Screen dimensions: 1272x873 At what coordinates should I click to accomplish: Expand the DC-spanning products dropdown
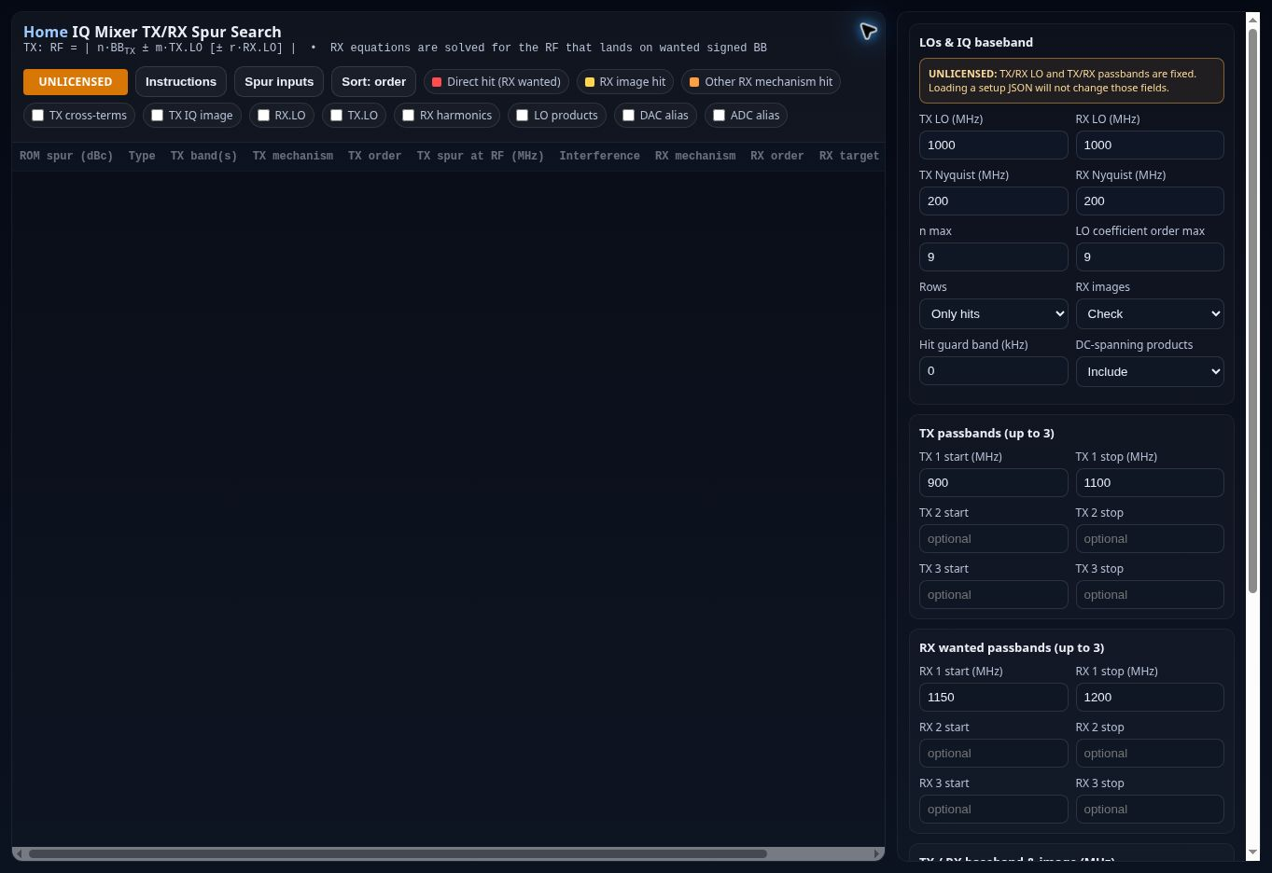pyautogui.click(x=1150, y=372)
